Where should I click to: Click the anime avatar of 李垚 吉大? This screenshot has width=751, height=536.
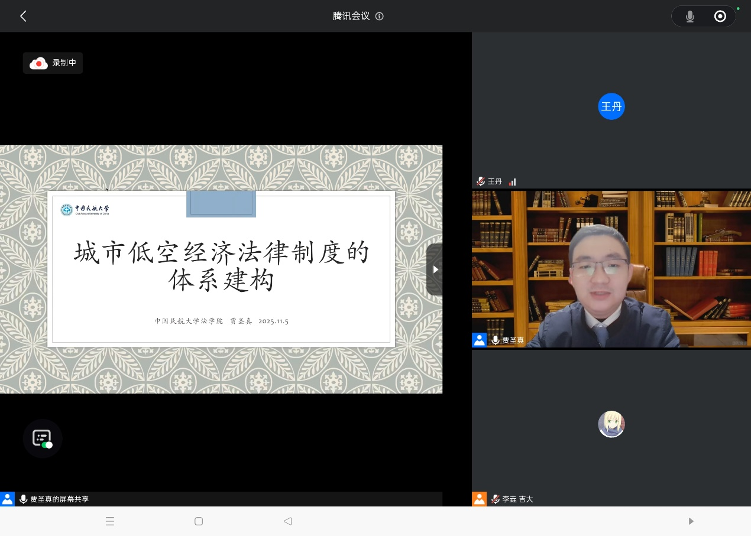(x=611, y=424)
